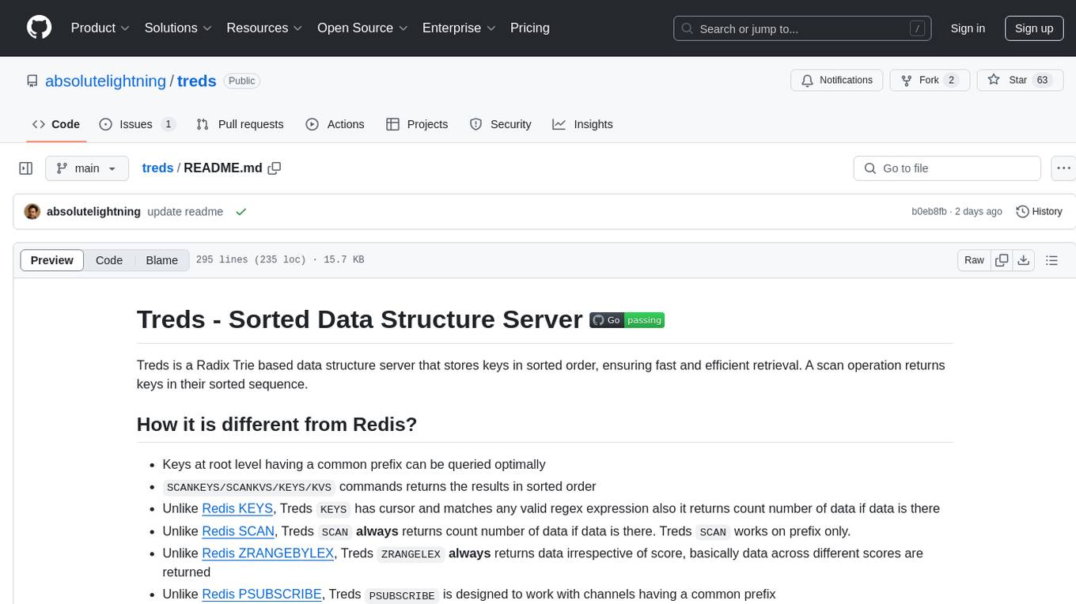This screenshot has height=604, width=1076.
Task: Click the Sign up button
Action: pyautogui.click(x=1034, y=28)
